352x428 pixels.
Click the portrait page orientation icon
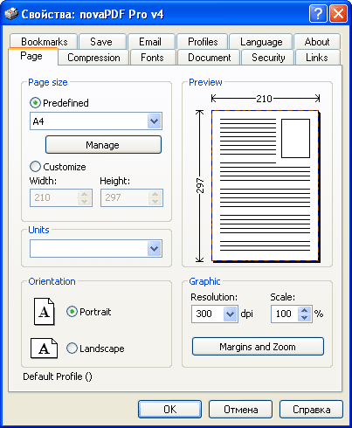pos(45,312)
